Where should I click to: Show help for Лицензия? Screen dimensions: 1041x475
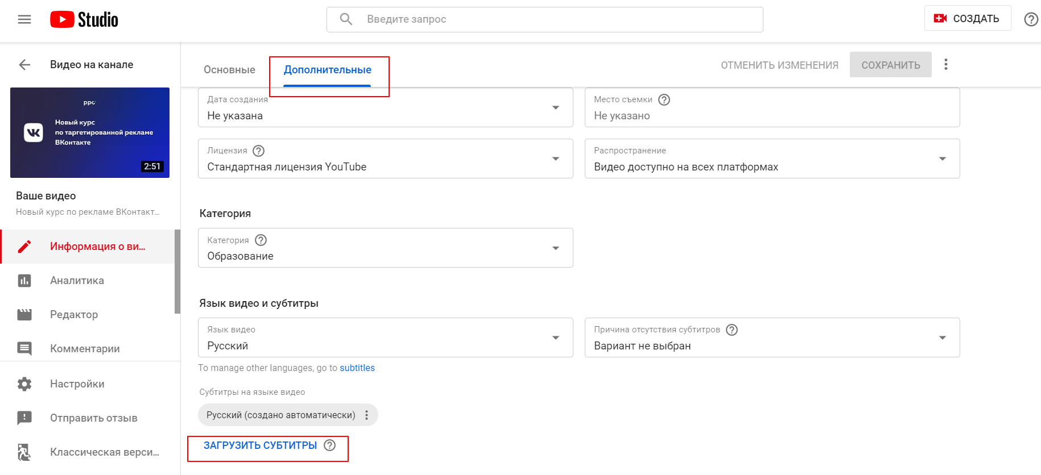pos(258,151)
